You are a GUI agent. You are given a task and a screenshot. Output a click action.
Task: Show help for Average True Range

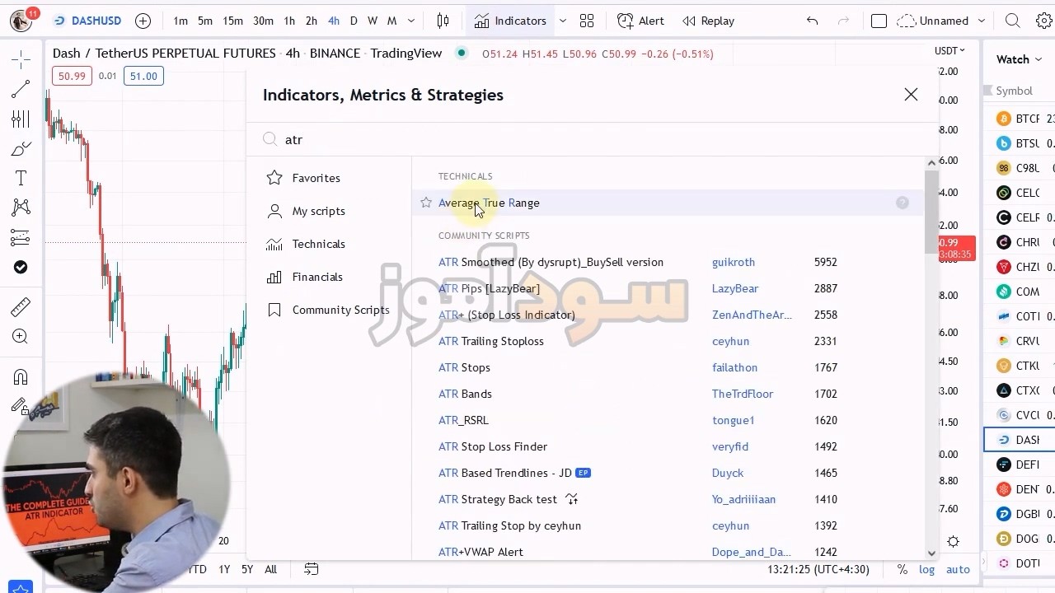pyautogui.click(x=903, y=203)
